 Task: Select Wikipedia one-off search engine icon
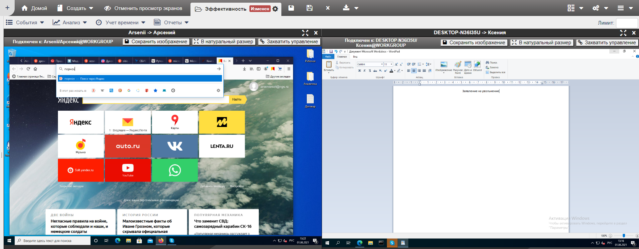103,90
